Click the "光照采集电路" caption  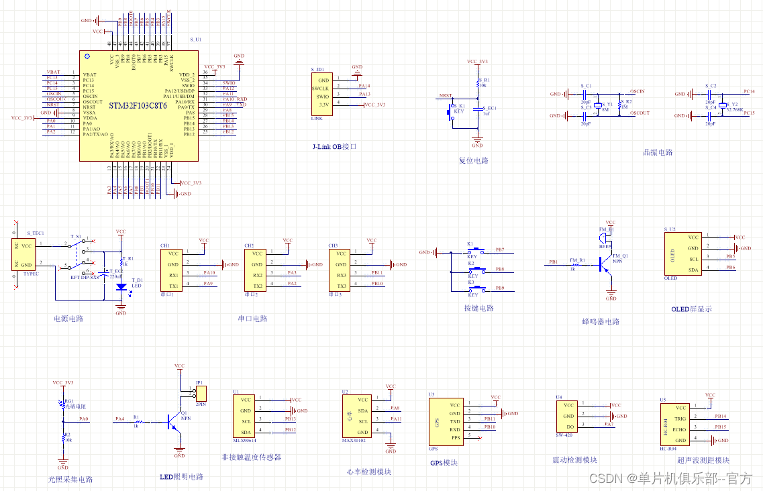coord(70,480)
